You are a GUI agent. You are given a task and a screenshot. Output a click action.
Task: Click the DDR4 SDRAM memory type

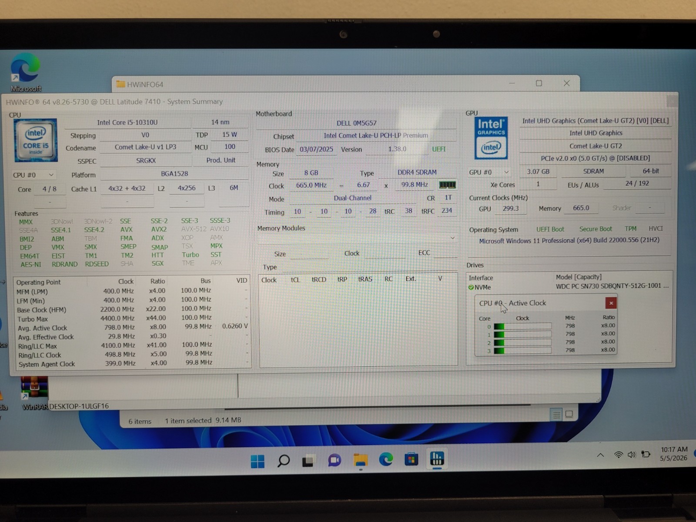click(x=417, y=172)
